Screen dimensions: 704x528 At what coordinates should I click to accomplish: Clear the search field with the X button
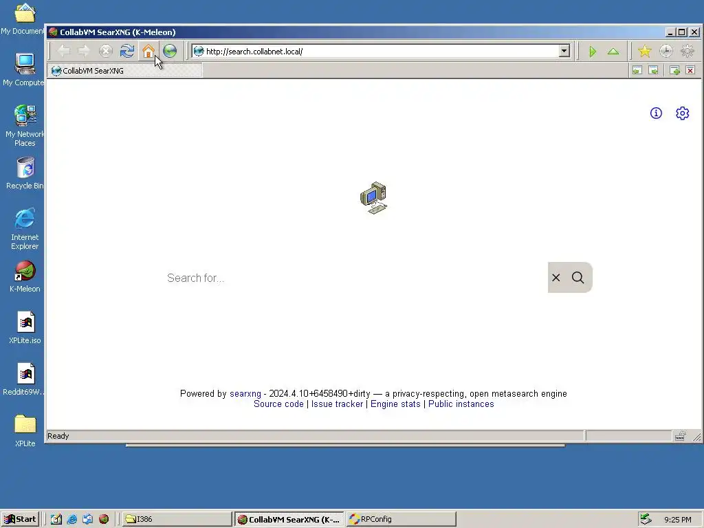tap(555, 278)
